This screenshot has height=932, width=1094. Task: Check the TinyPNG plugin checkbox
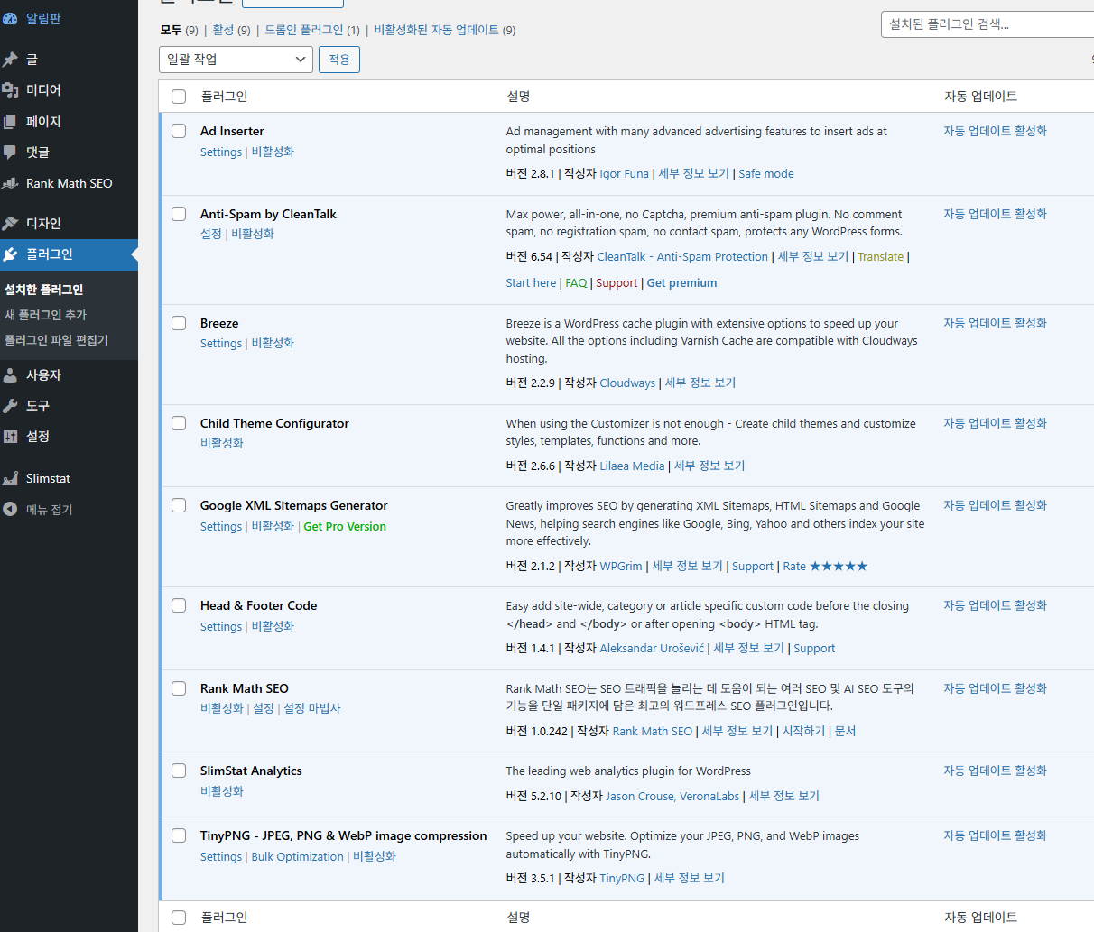pos(179,835)
